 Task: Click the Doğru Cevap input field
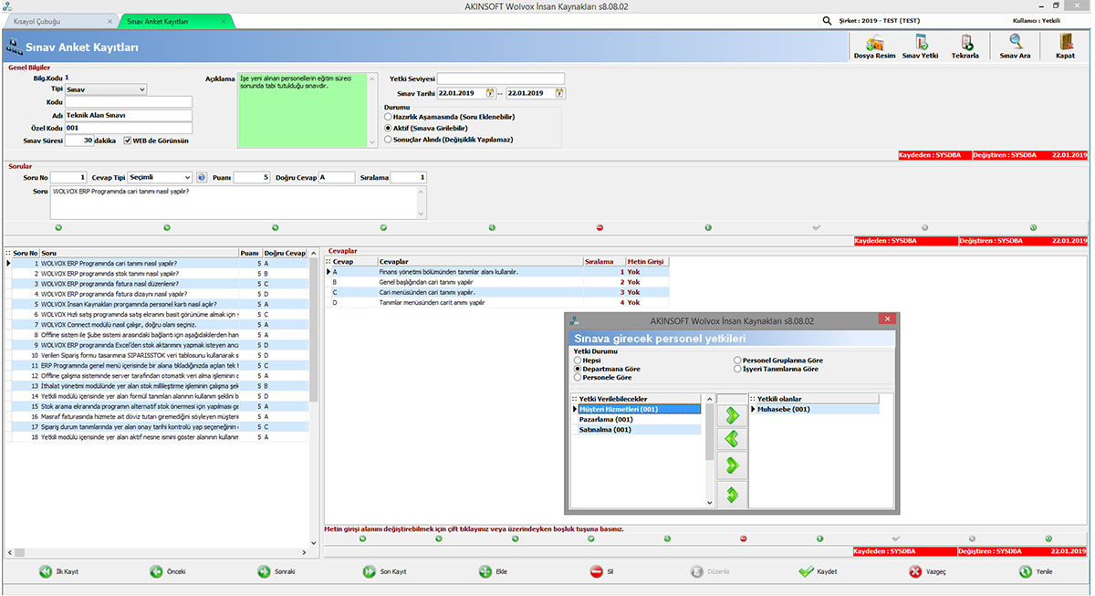pos(337,177)
